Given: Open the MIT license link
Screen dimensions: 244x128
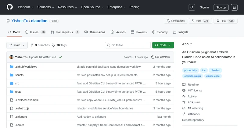Looking at the screenshot, I should coord(195,91).
